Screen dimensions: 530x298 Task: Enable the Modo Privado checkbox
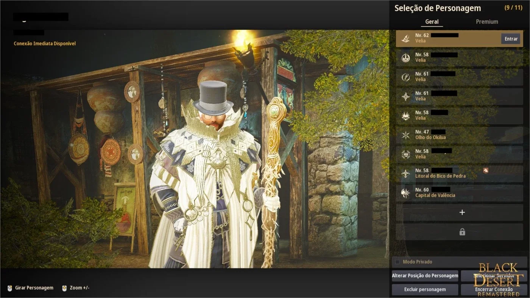397,262
